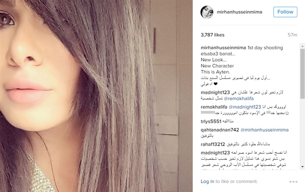Open the @remokhalifa mention link
Screen dimensions: 305x192
238,99
